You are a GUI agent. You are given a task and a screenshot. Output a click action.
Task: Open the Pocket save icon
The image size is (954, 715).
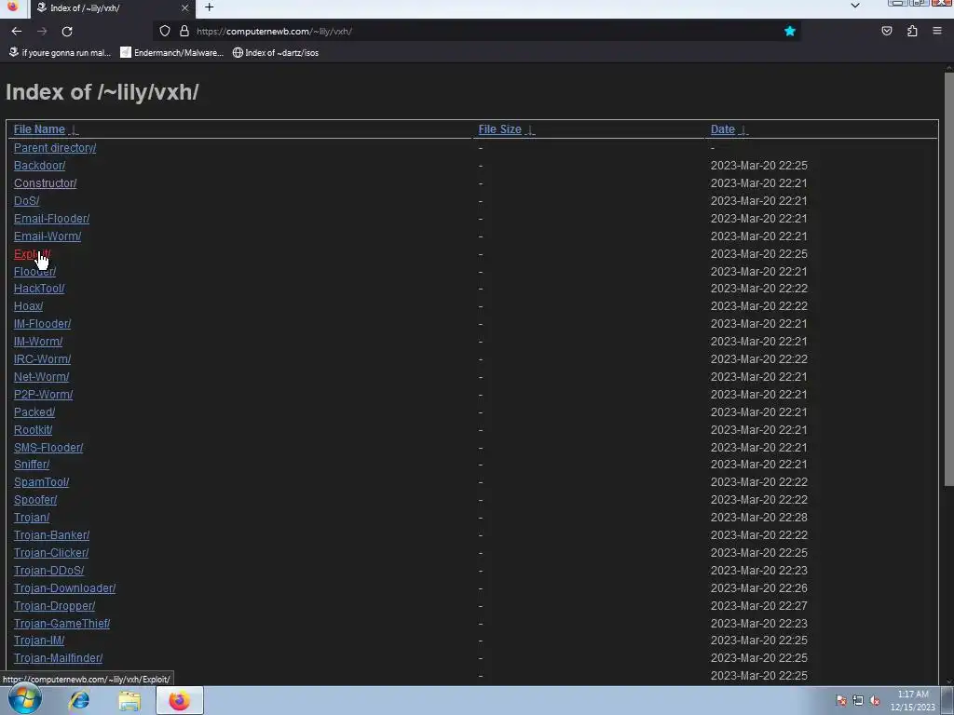887,31
